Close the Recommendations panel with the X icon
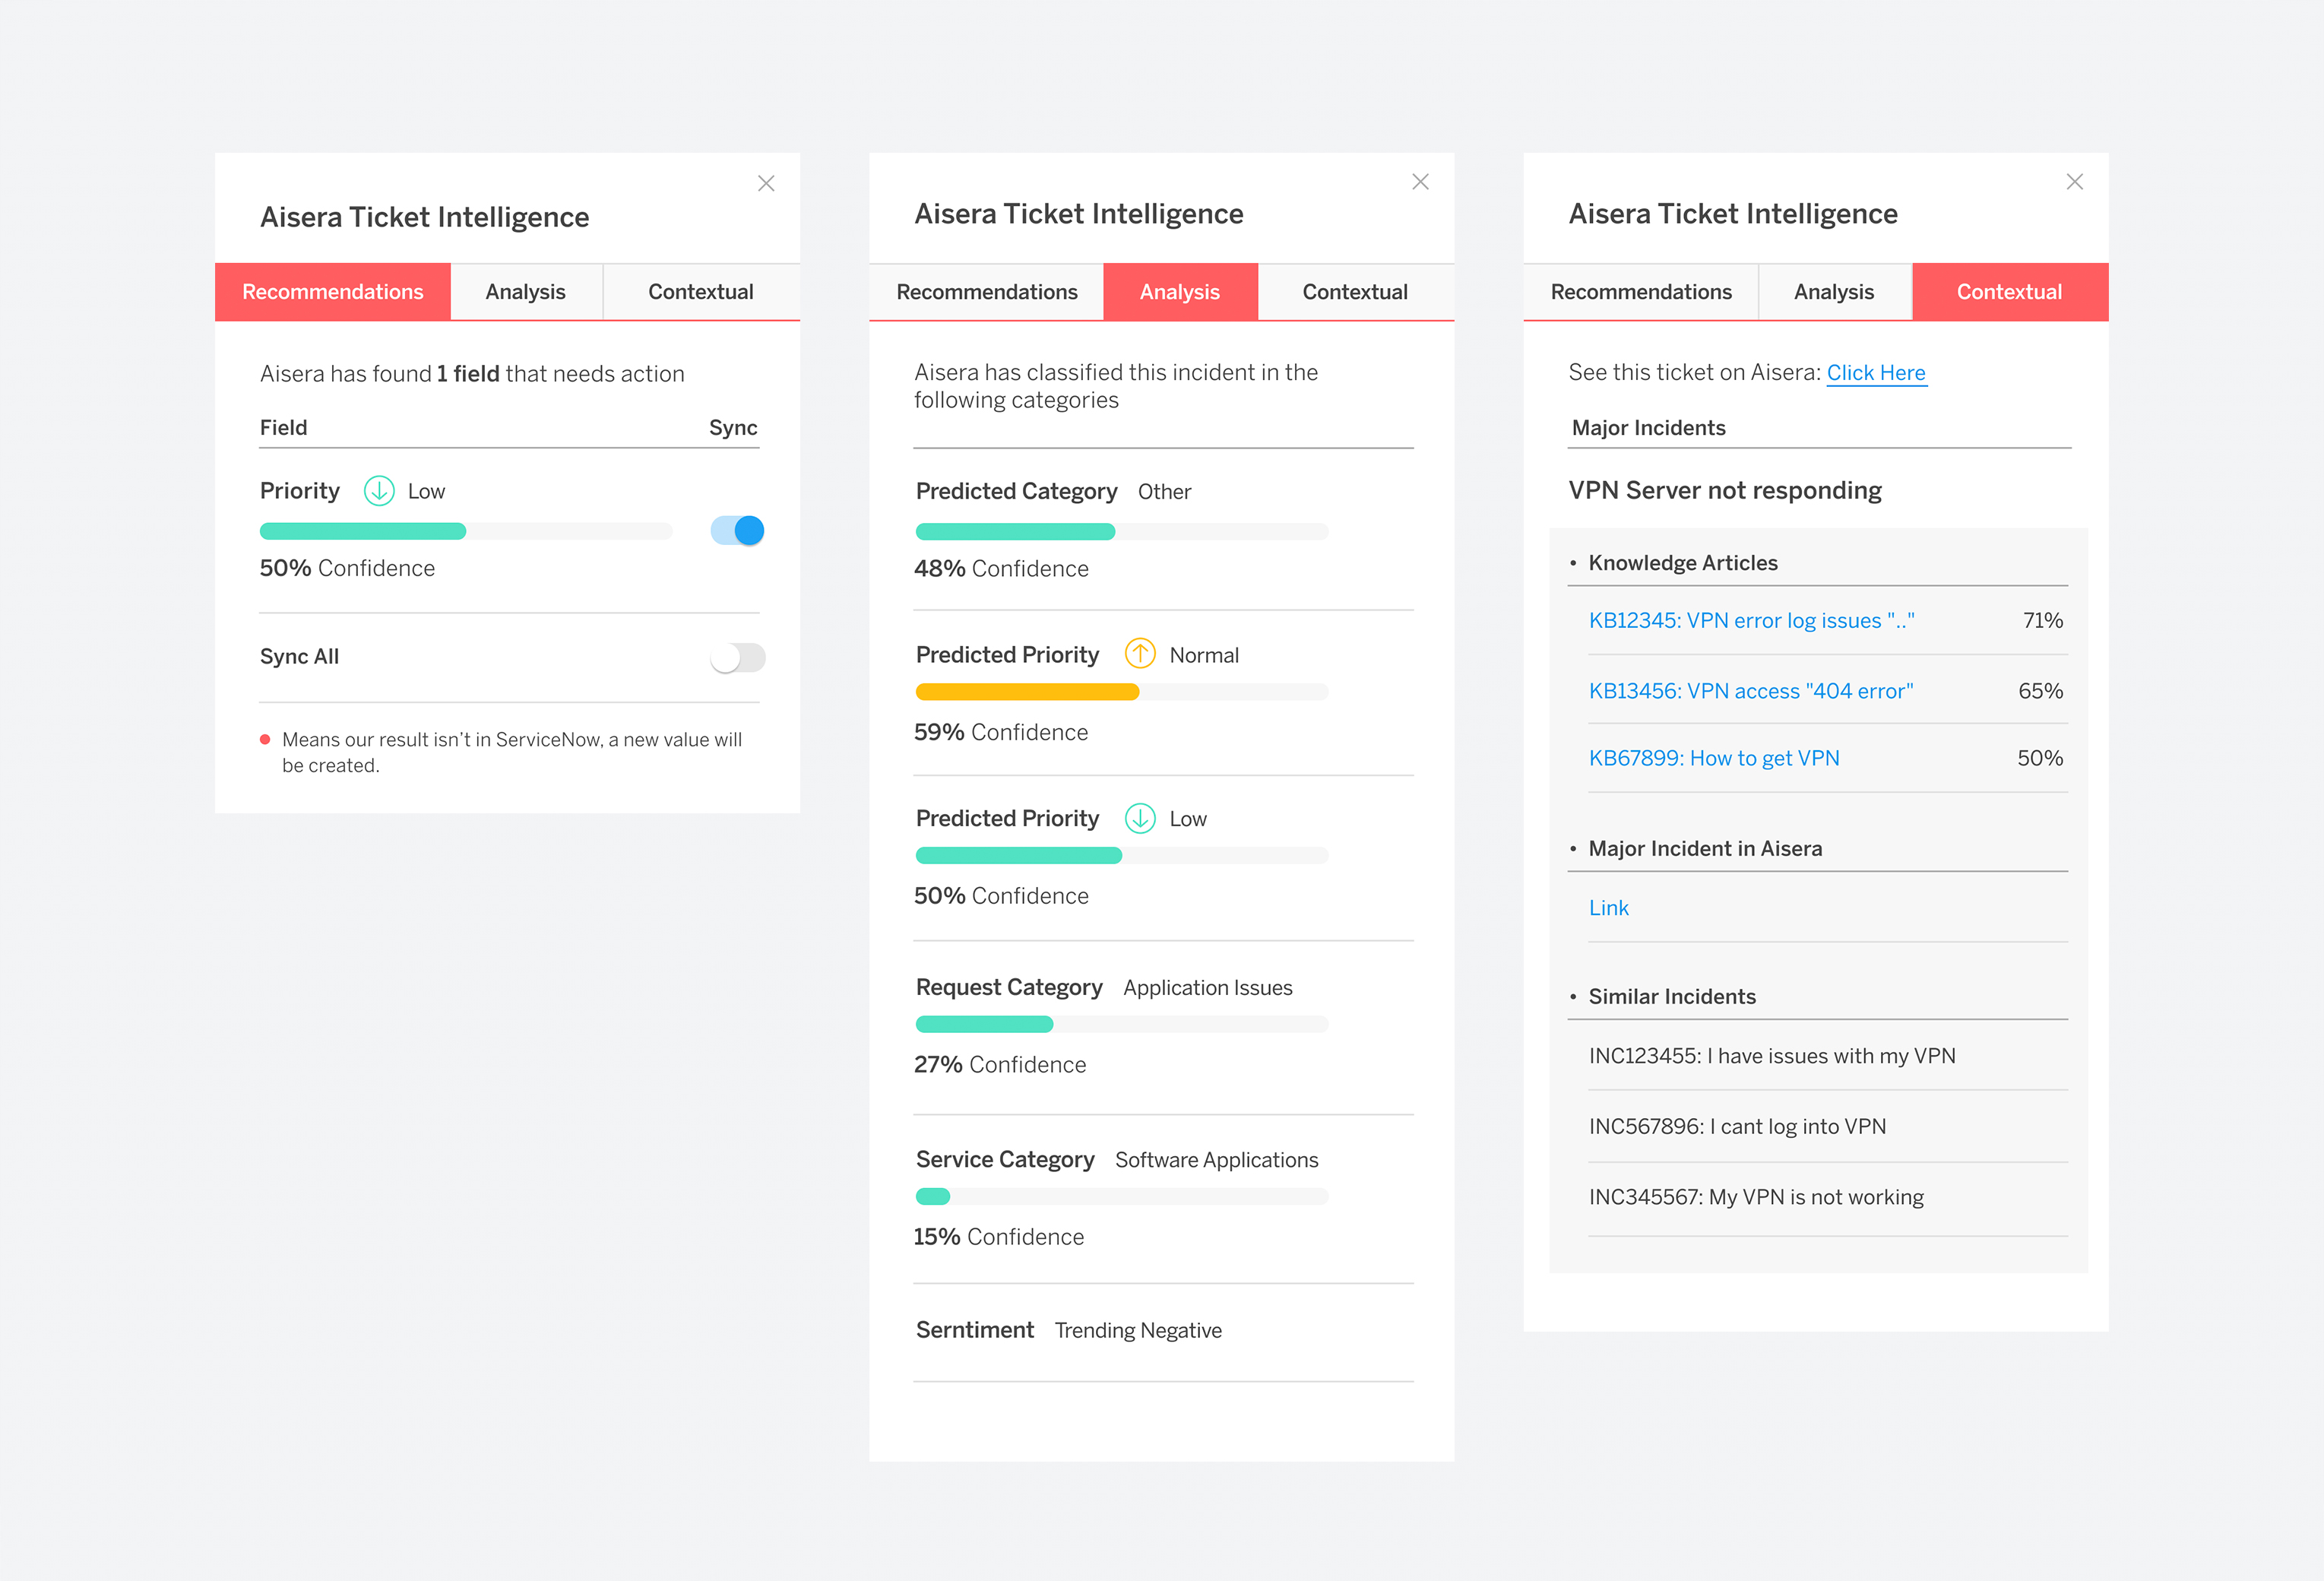Viewport: 2324px width, 1581px height. (x=766, y=183)
